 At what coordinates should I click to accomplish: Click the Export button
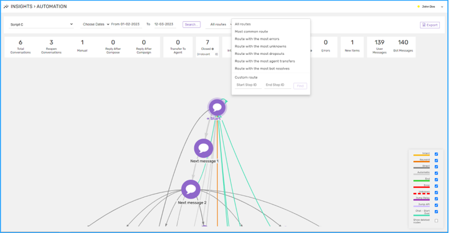point(430,25)
